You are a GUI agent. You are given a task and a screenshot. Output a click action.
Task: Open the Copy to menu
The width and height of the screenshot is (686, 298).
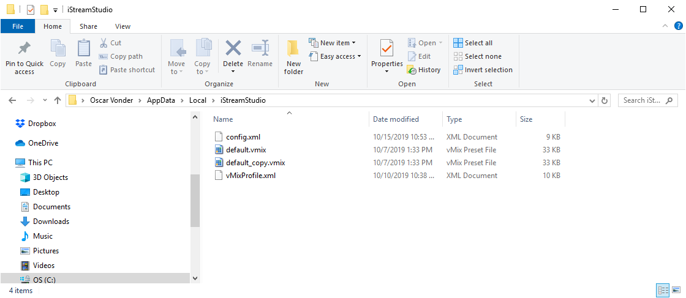203,58
